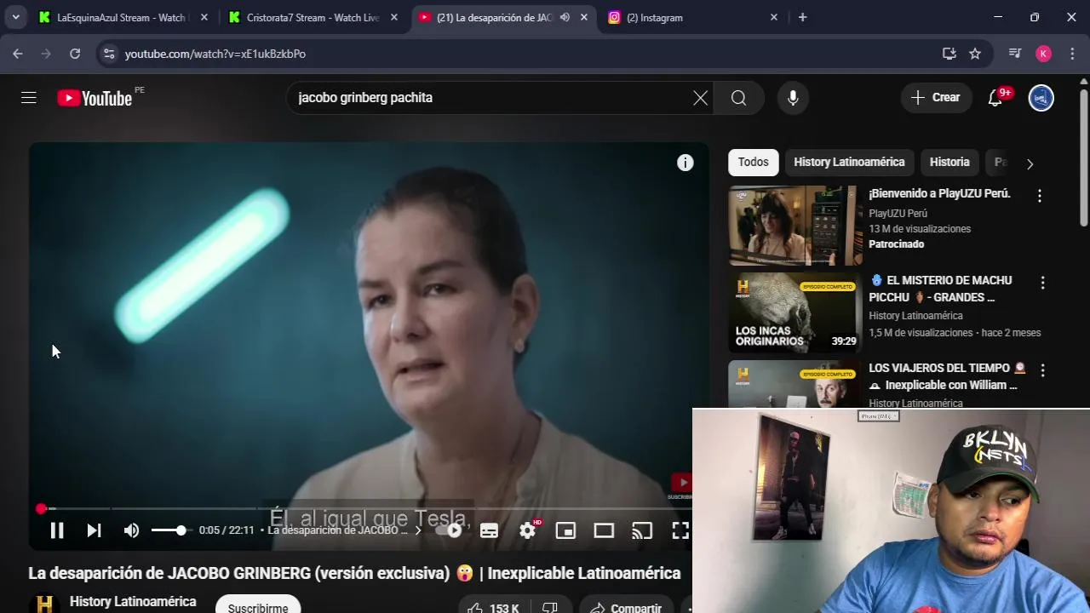This screenshot has width=1090, height=613.
Task: Click the magnifier search button
Action: coord(738,98)
